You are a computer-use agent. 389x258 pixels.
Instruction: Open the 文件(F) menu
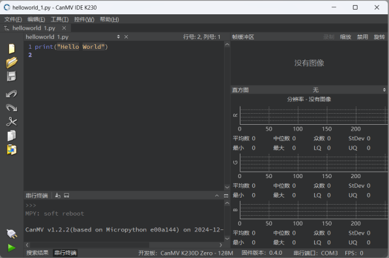click(13, 19)
